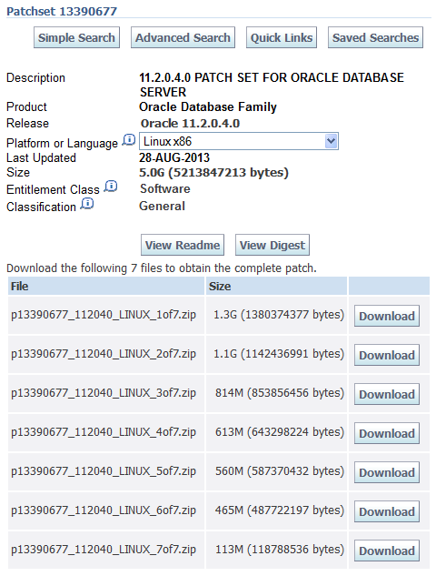Download the LINUX_6of7.zip file
The height and width of the screenshot is (576, 436).
(x=387, y=511)
